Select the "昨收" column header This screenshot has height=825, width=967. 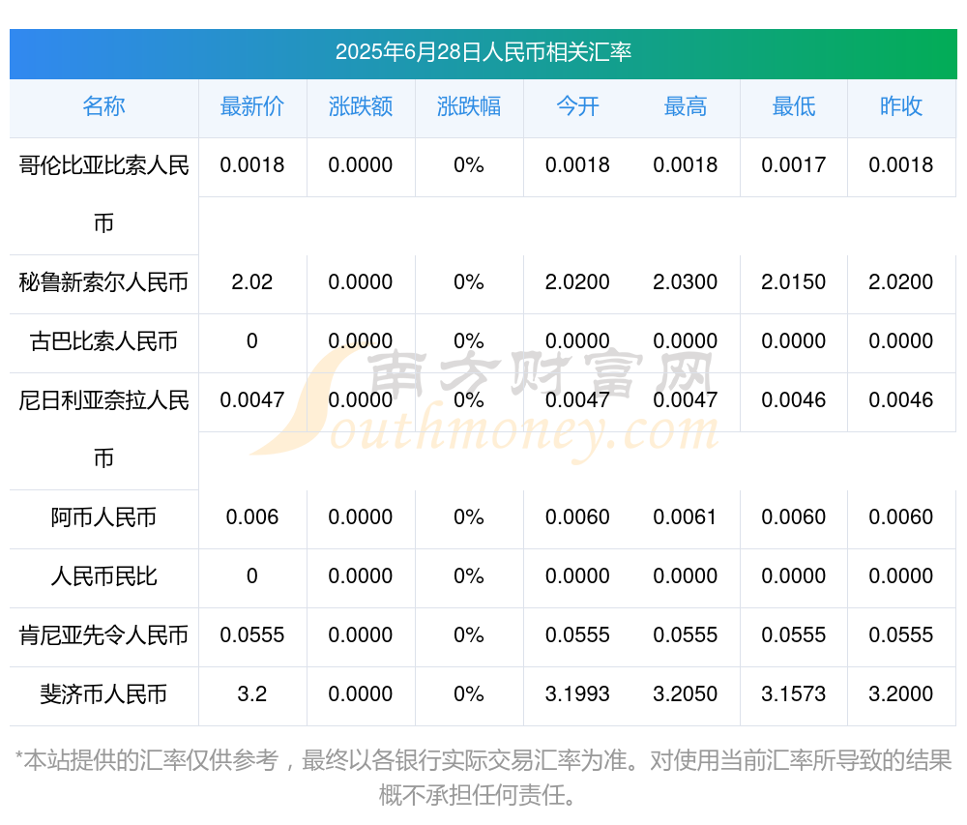901,106
